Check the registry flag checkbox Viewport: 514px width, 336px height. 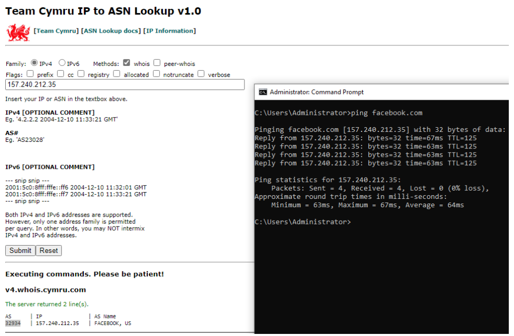[81, 74]
